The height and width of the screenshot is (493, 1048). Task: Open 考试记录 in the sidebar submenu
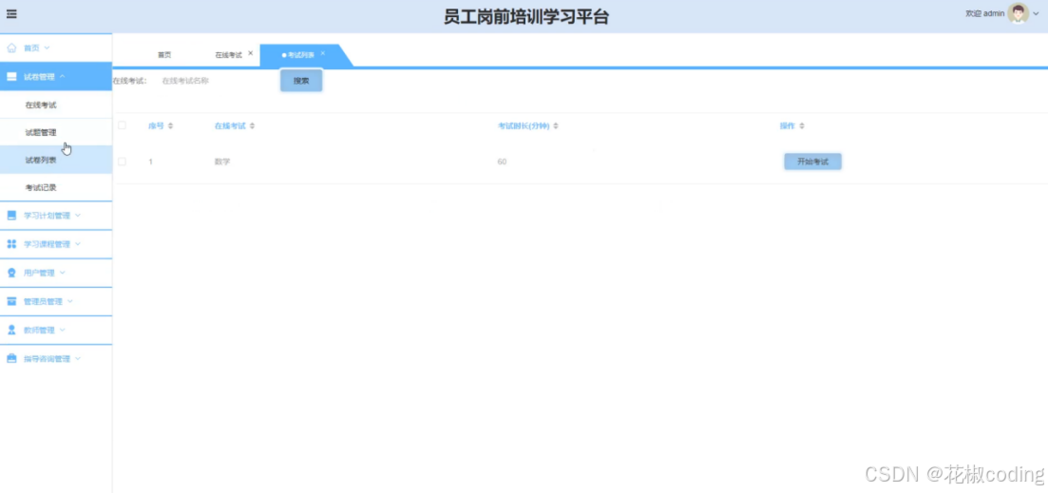point(41,188)
